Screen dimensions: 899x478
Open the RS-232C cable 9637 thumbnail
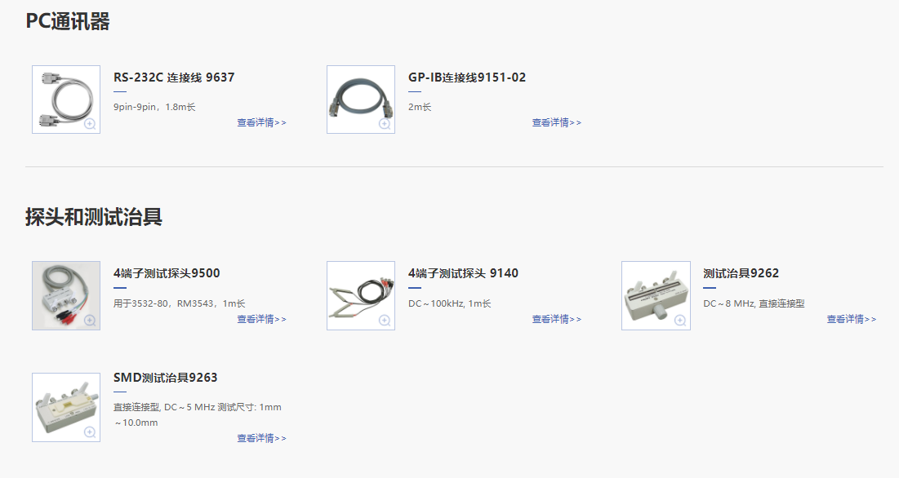pos(66,99)
